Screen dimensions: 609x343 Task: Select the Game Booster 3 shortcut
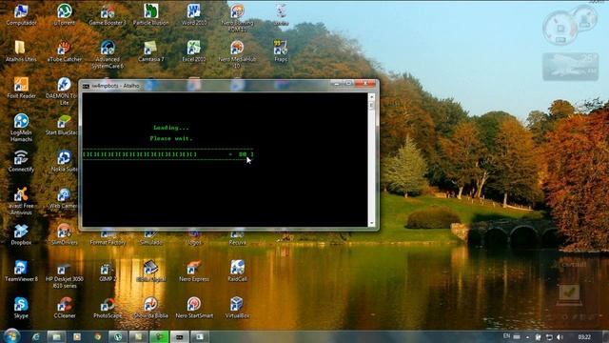tap(108, 14)
